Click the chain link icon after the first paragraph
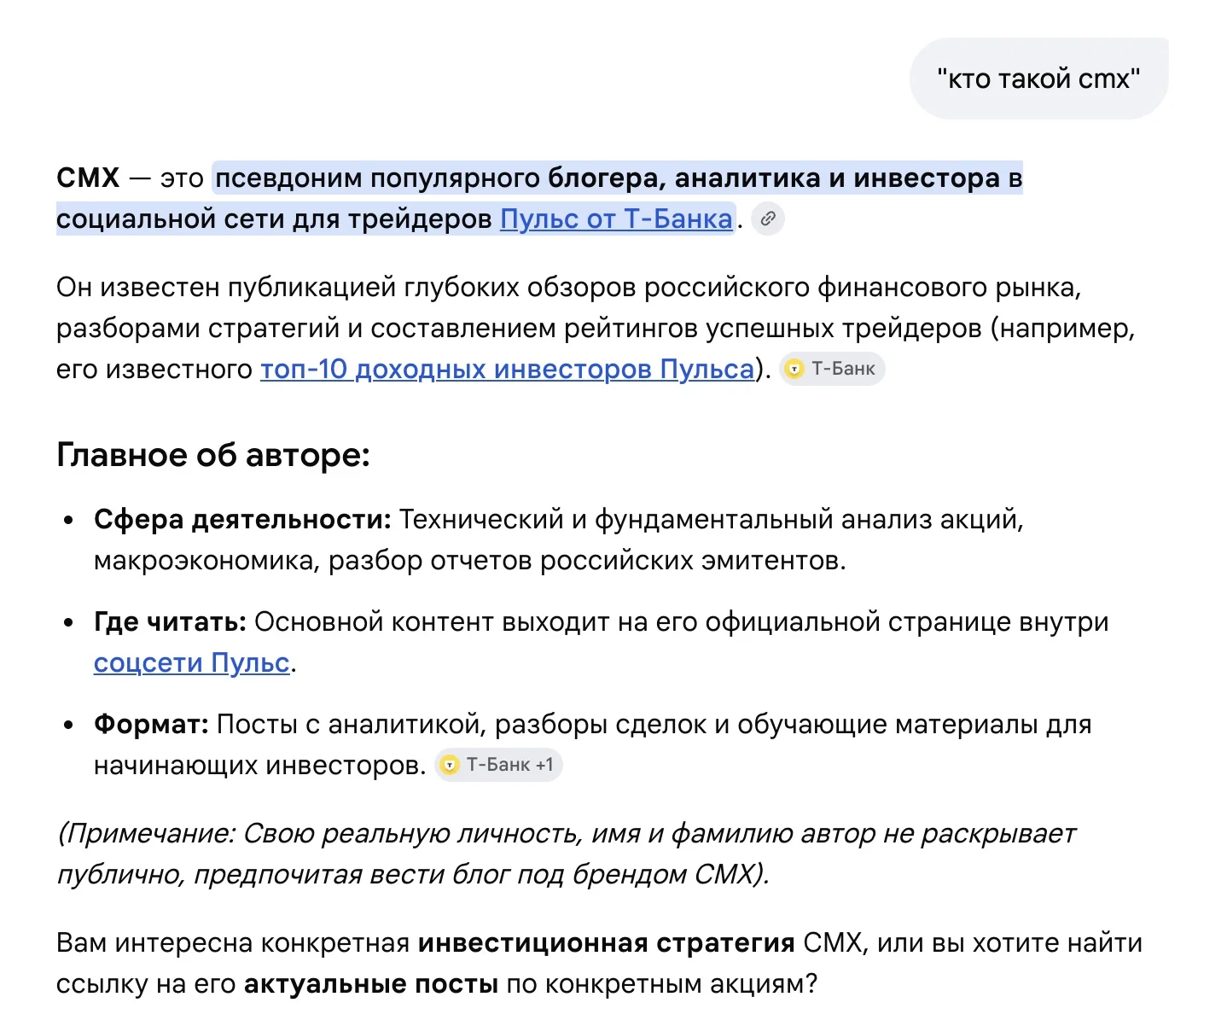The width and height of the screenshot is (1227, 1026). pos(768,219)
